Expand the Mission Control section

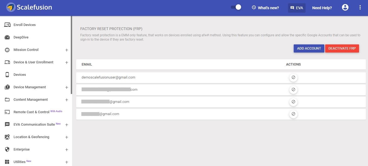click(x=67, y=50)
